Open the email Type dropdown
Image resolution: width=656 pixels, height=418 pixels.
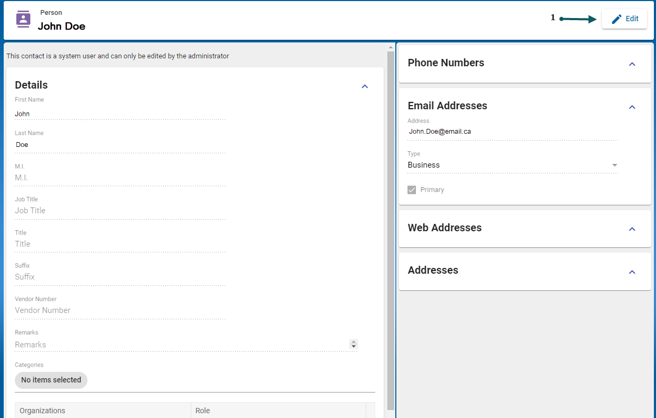512,165
